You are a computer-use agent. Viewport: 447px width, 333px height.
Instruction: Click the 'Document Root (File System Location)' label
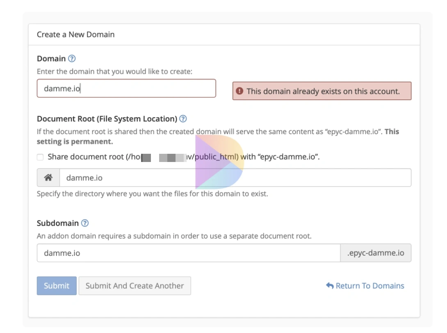coord(107,119)
